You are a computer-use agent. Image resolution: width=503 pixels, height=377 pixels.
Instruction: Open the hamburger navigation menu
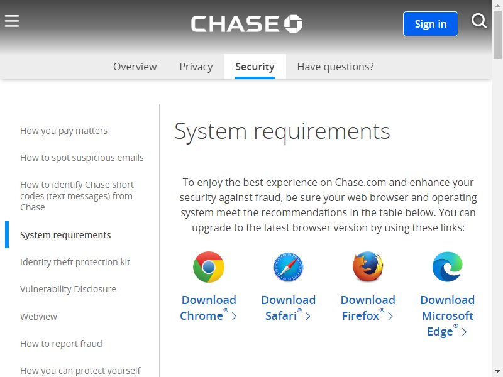12,21
